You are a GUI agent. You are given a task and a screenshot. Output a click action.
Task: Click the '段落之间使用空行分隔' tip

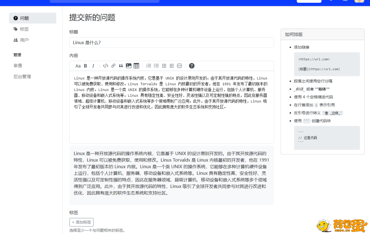(x=313, y=81)
